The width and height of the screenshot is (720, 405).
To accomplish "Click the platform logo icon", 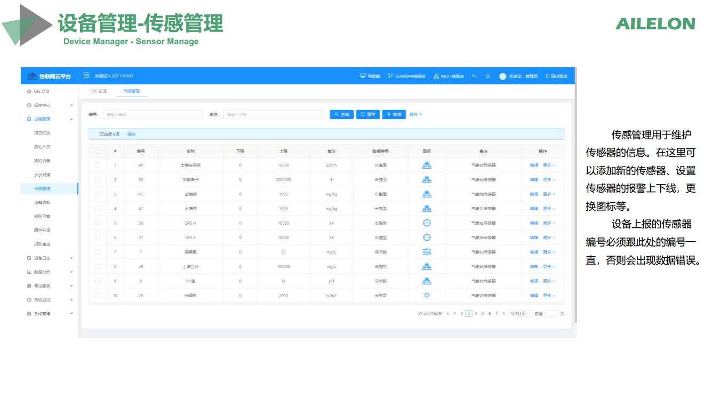I will [32, 76].
